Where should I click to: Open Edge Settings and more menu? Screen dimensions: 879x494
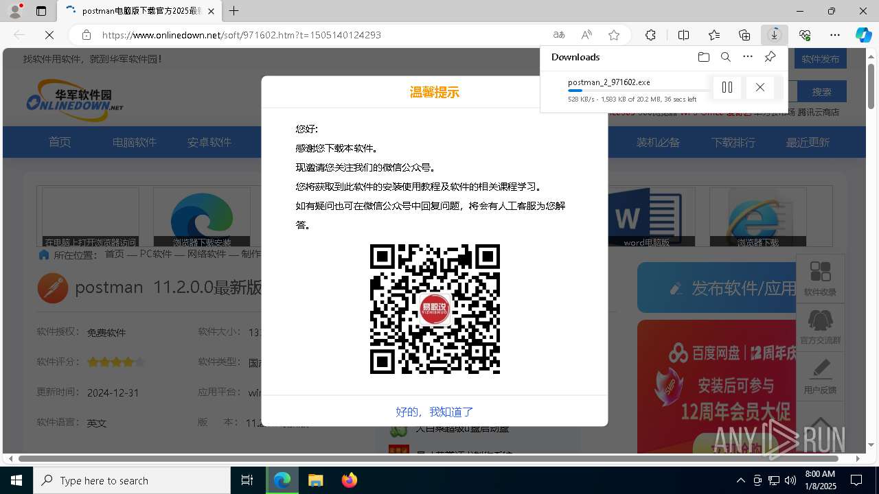[x=835, y=35]
